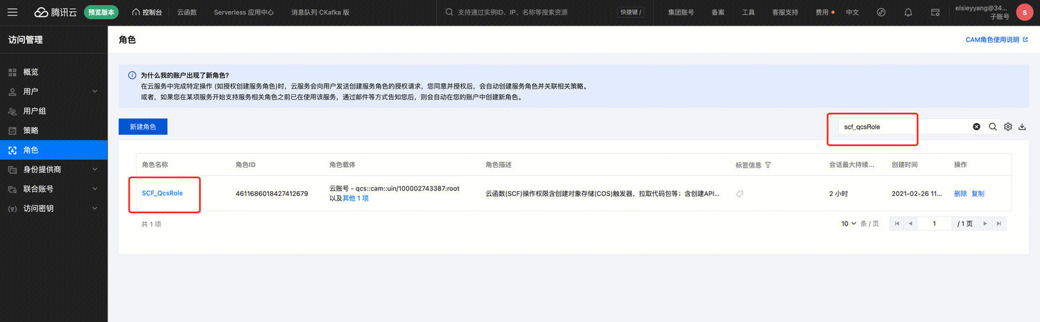The image size is (1040, 322).
Task: Click the 用户组 people icon
Action: pyautogui.click(x=12, y=111)
